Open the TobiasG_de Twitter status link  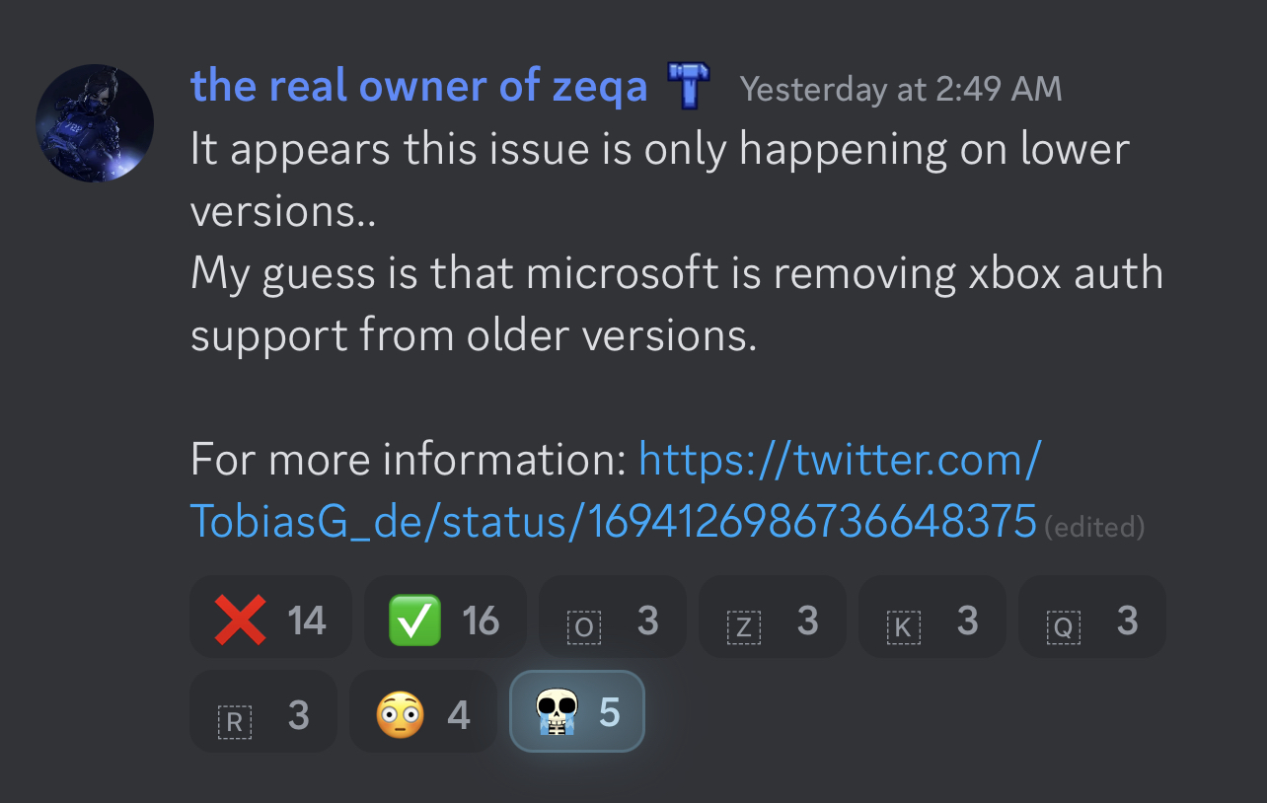[612, 521]
